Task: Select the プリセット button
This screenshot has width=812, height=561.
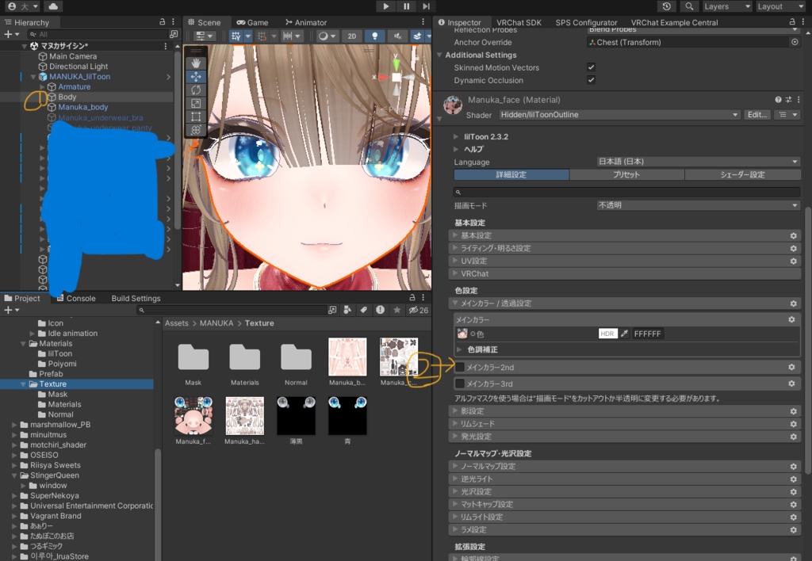Action: click(626, 175)
